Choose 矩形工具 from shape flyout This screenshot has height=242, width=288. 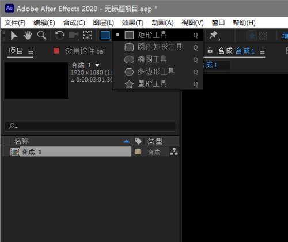click(x=158, y=35)
